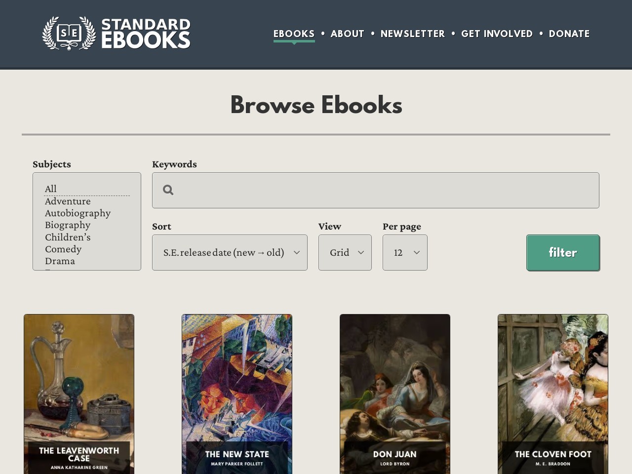The height and width of the screenshot is (474, 632).
Task: Click the Donate link
Action: coord(569,34)
